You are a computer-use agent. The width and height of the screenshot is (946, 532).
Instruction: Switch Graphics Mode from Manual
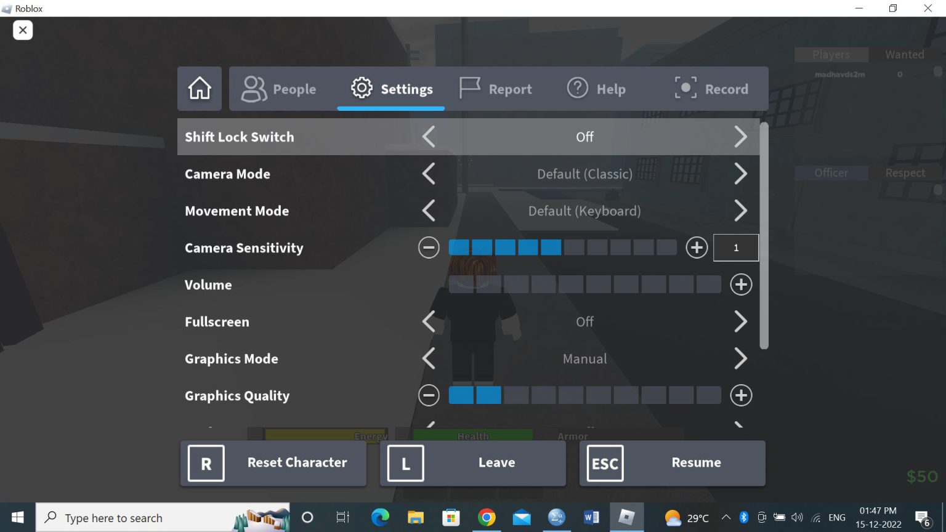click(741, 358)
